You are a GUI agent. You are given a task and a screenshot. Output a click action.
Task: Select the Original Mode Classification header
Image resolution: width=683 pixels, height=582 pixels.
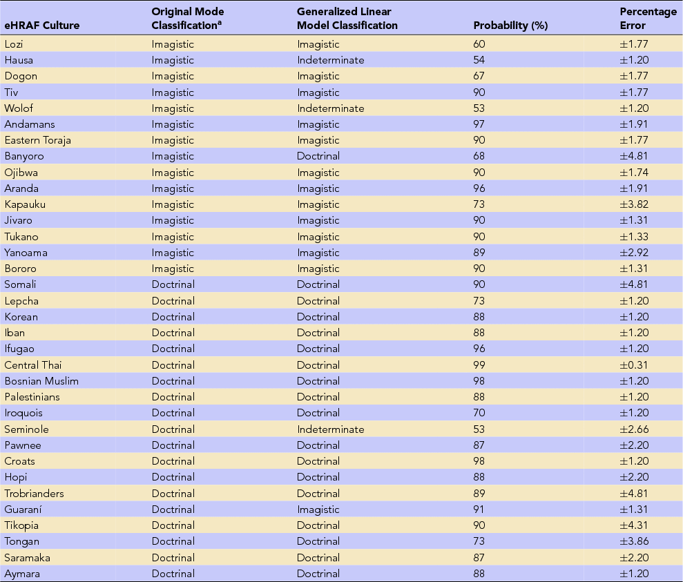coord(188,19)
